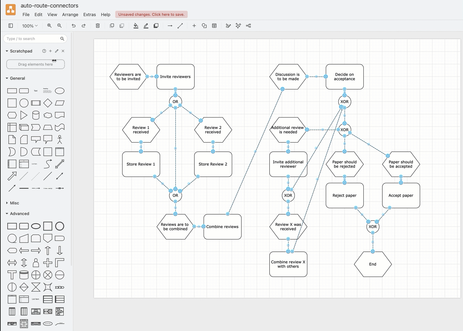Select the freehand drawing tool
The height and width of the screenshot is (331, 463).
pyautogui.click(x=228, y=26)
